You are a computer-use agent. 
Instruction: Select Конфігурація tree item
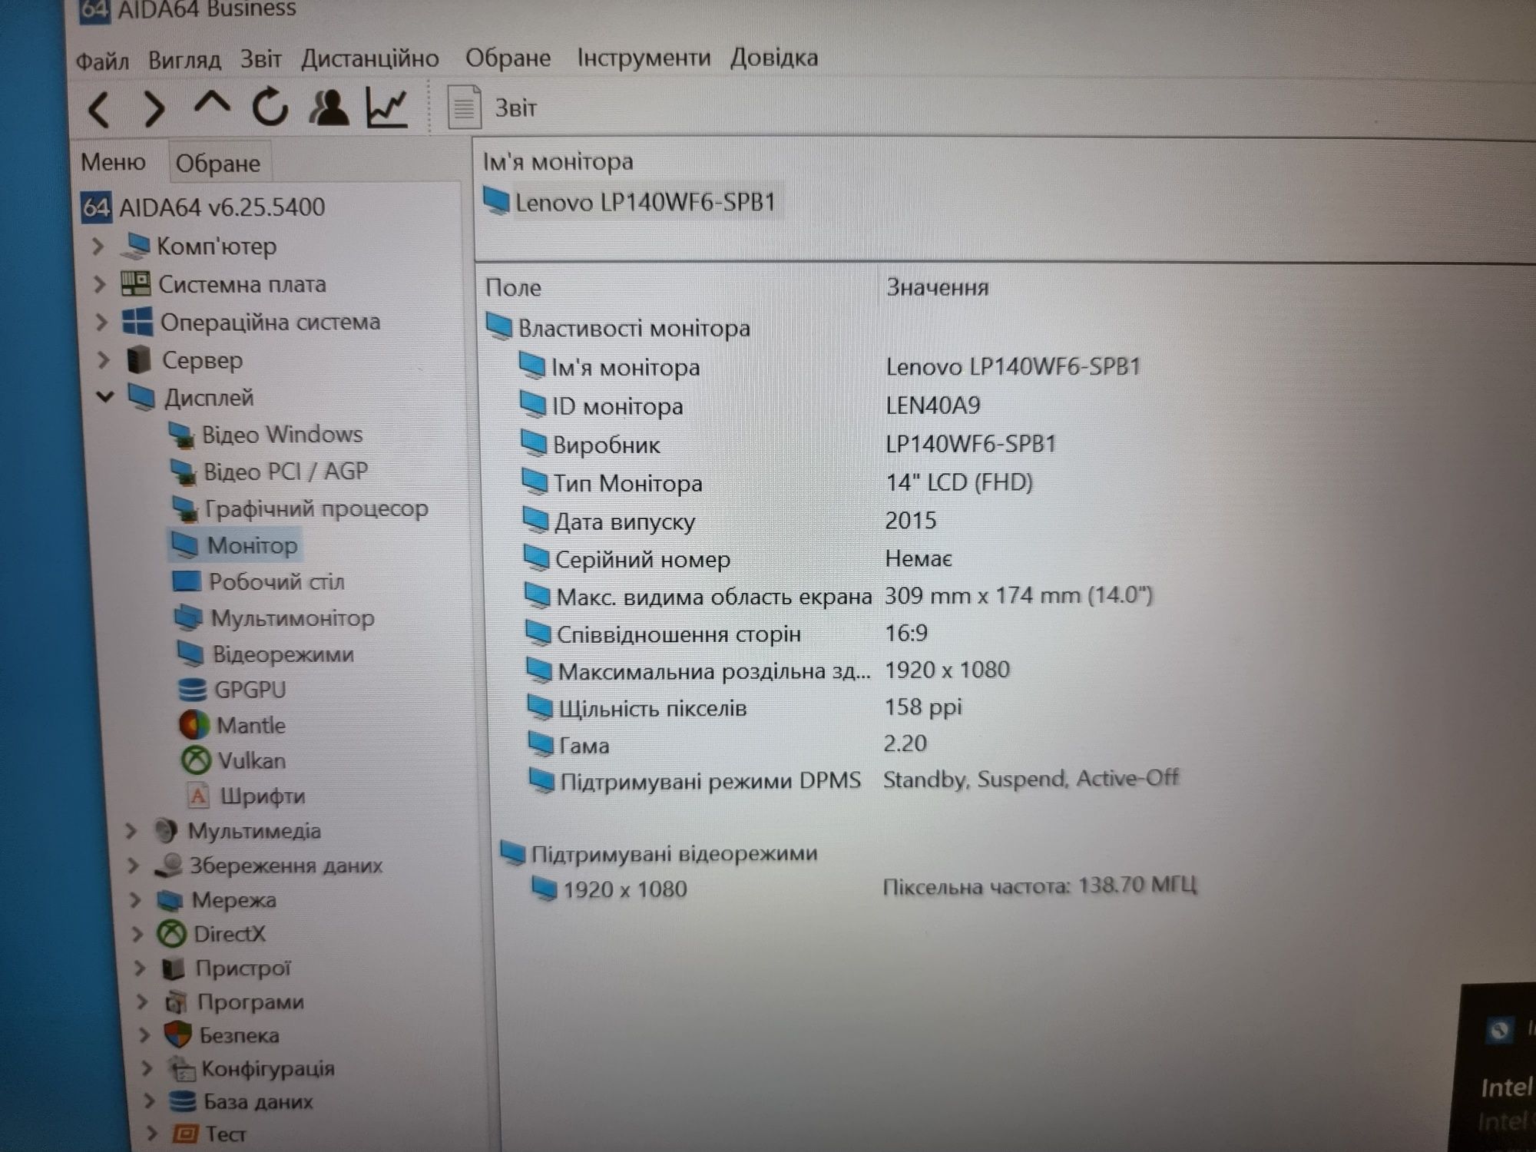click(252, 1068)
